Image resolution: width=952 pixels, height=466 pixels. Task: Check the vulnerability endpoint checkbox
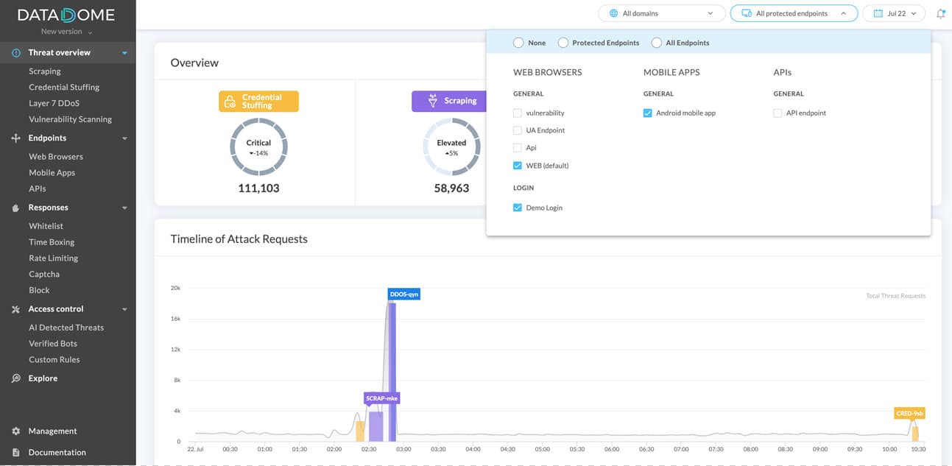tap(518, 113)
